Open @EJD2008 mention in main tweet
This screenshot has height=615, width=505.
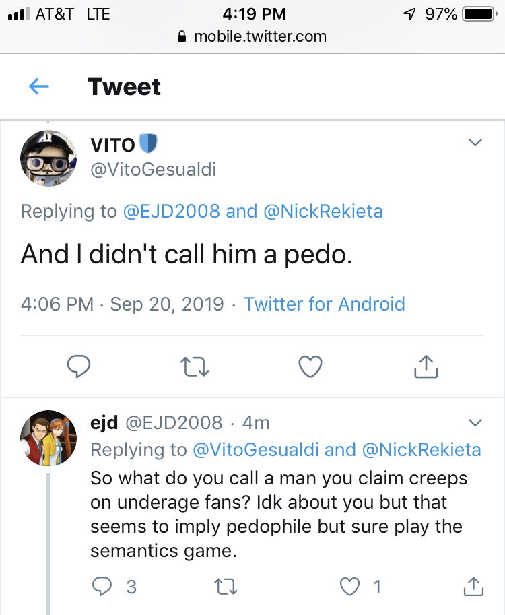[x=171, y=211]
